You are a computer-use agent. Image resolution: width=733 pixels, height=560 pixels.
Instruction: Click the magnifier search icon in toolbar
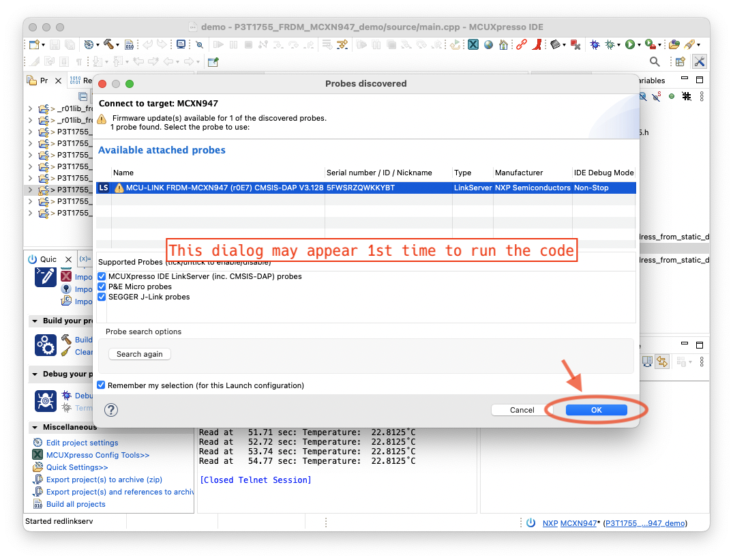(655, 61)
